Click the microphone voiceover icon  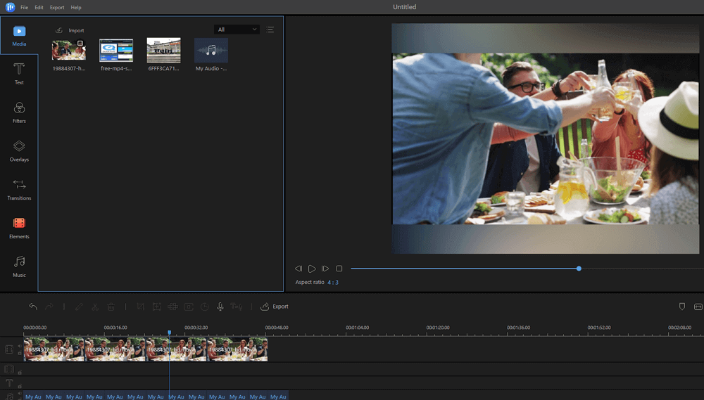click(x=220, y=307)
